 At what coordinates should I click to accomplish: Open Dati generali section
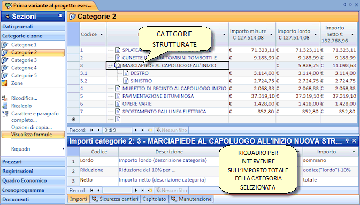[33, 27]
